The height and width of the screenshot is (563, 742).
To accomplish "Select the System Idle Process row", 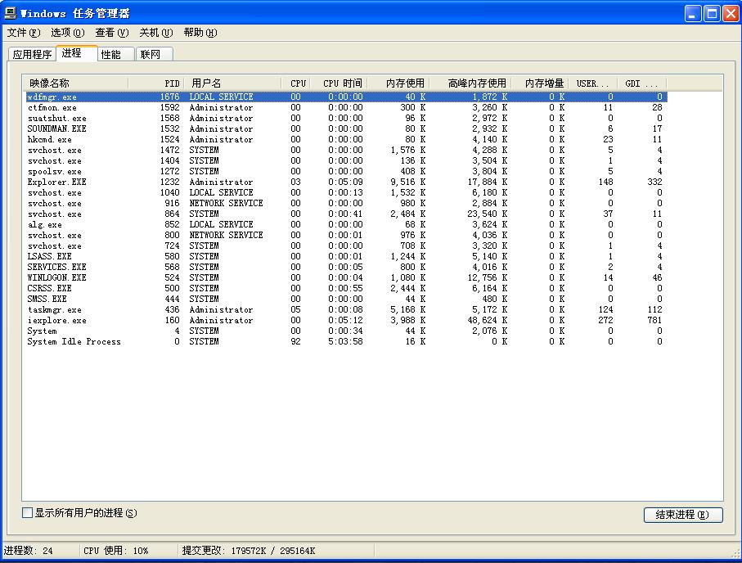I will (x=346, y=341).
